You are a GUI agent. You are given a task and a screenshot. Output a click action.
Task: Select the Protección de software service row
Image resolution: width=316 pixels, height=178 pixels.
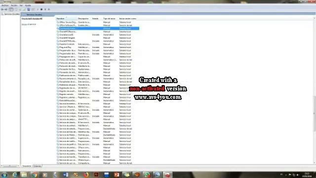point(98,60)
